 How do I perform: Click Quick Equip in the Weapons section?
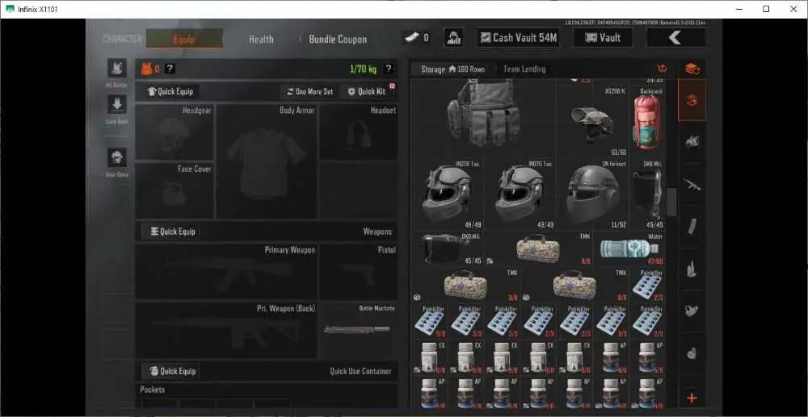(x=173, y=231)
